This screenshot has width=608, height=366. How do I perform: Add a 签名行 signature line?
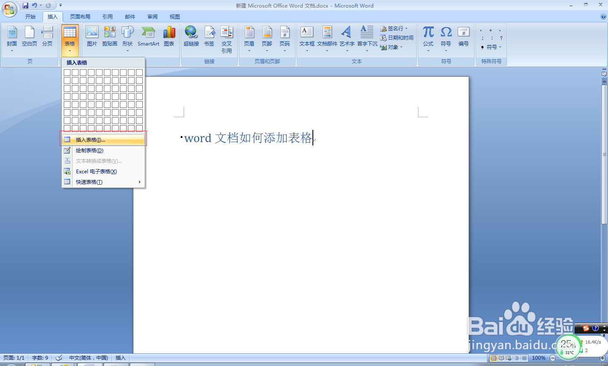[395, 28]
